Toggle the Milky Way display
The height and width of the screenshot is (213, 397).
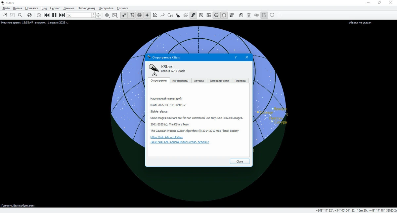[x=193, y=15]
